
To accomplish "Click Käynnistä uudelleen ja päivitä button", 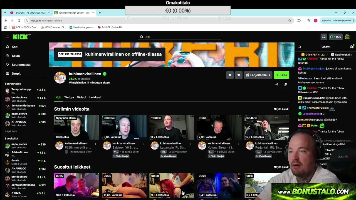I will click(x=338, y=21).
